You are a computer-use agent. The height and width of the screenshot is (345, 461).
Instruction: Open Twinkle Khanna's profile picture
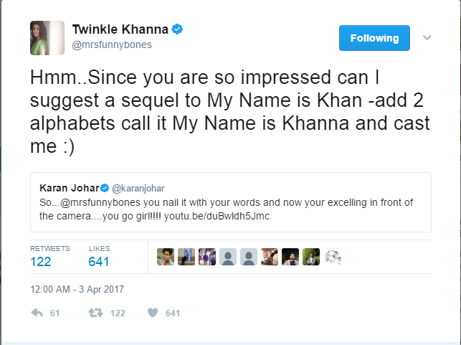click(x=44, y=37)
